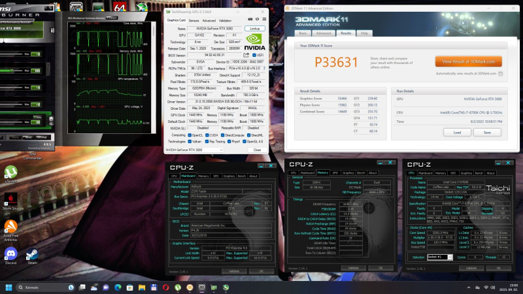The height and width of the screenshot is (294, 523).
Task: Open Discord desktop icon
Action: pos(10,256)
